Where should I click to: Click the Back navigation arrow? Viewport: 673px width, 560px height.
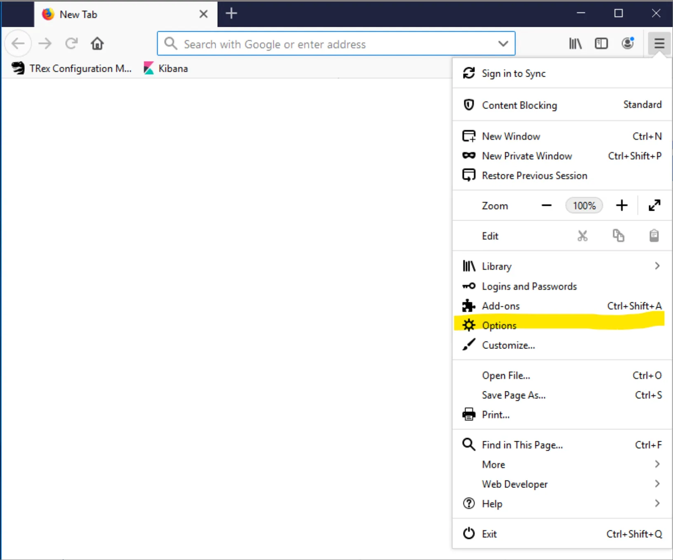point(18,43)
